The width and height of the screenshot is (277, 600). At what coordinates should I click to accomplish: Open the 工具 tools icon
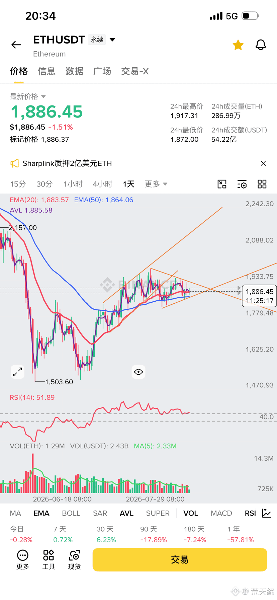coord(49,559)
